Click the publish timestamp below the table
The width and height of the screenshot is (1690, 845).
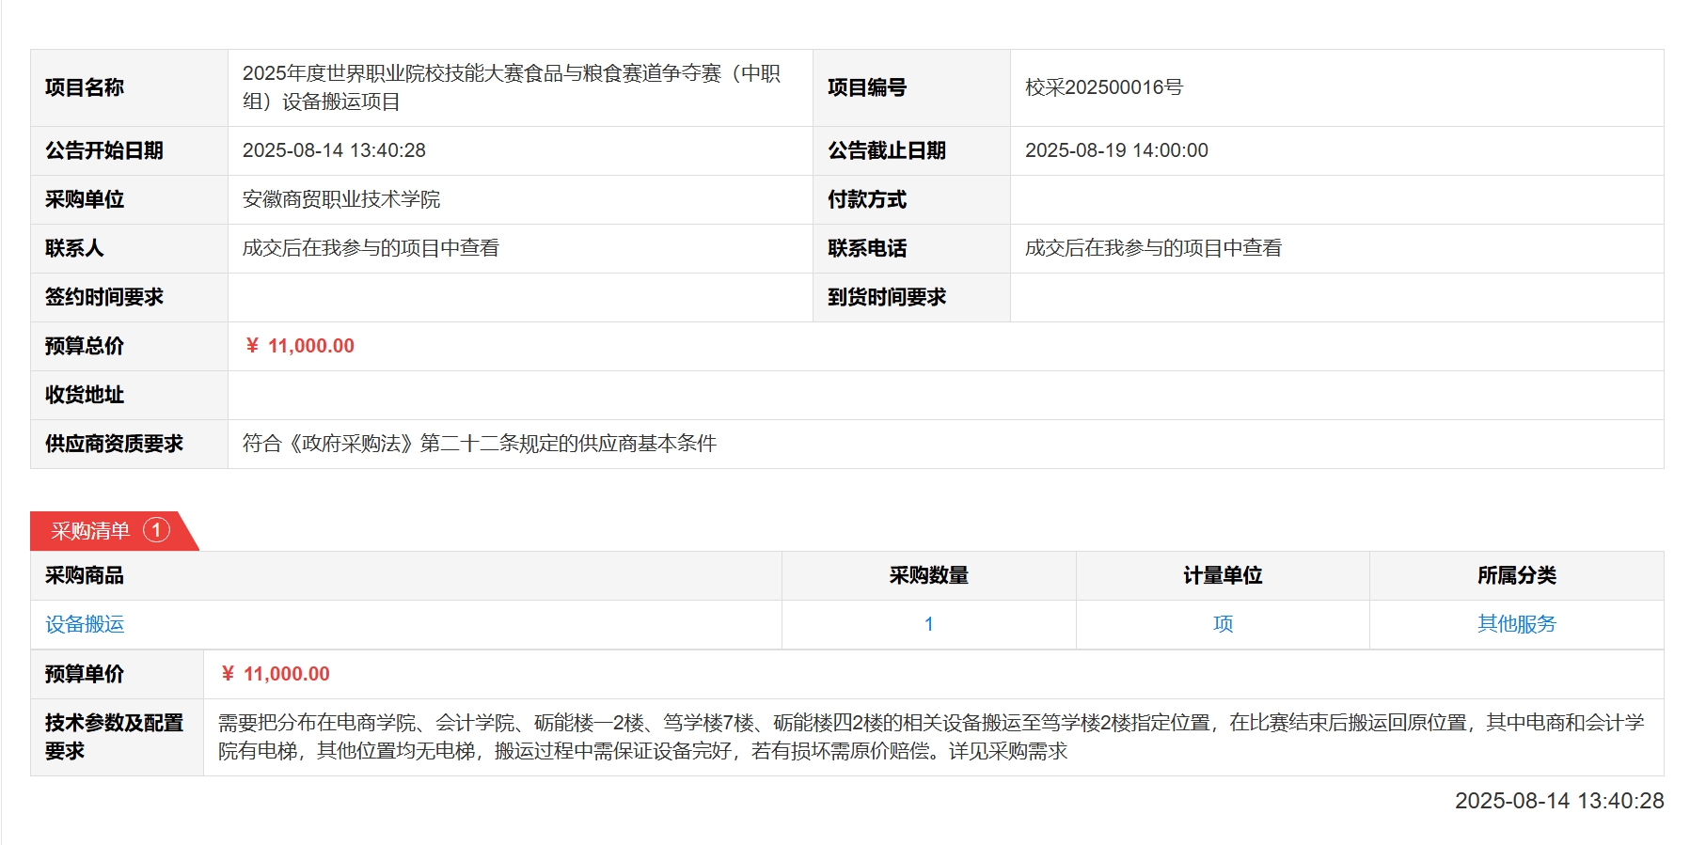[x=1558, y=801]
